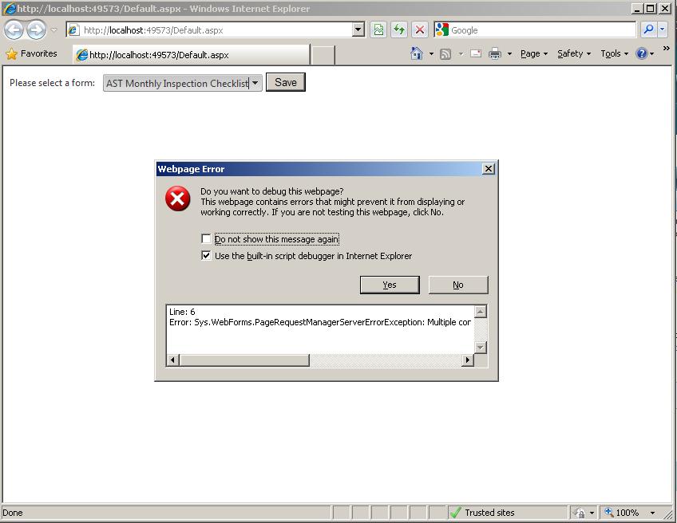
Task: Refresh the page using the green arrows icon
Action: pyautogui.click(x=399, y=29)
